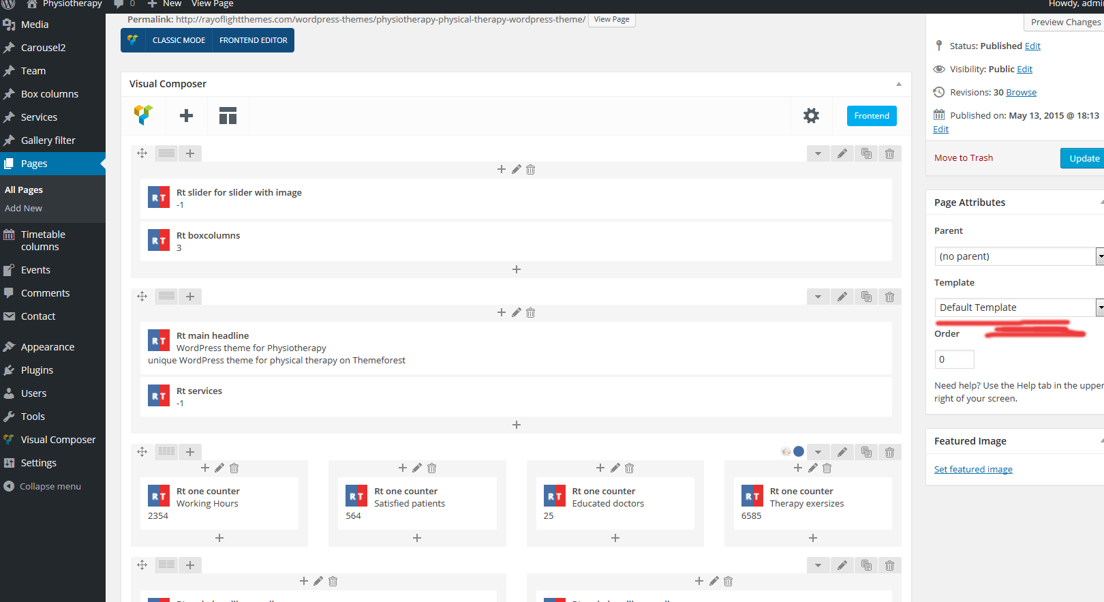Open the Appearance menu in sidebar
This screenshot has height=602, width=1104.
[x=48, y=347]
